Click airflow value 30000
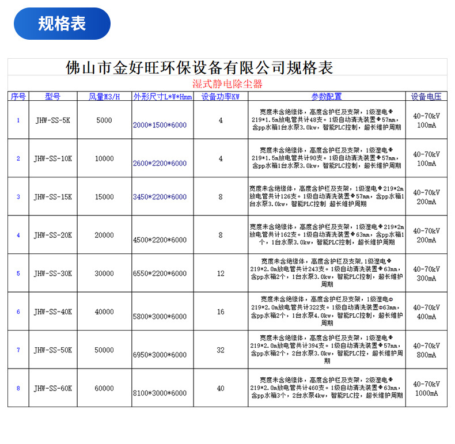455x444 pixels. pos(104,274)
